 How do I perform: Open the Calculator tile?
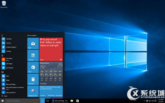tap(33, 79)
